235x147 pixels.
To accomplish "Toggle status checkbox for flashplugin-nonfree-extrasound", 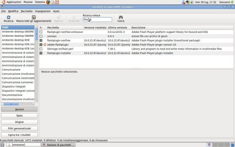I will (x=41, y=32).
